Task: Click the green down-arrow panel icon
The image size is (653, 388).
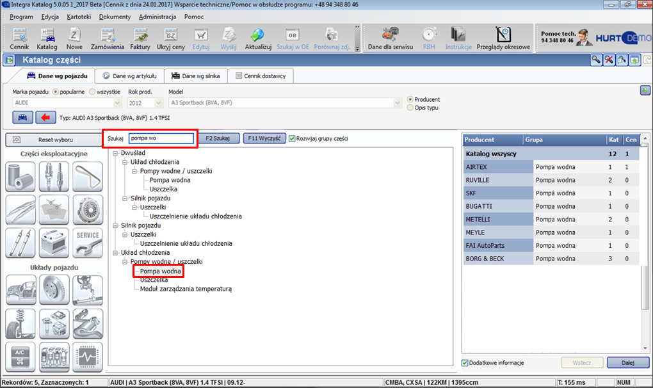Action: pyautogui.click(x=645, y=90)
